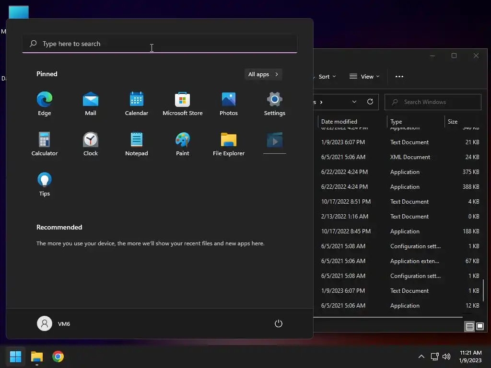The image size is (491, 368).
Task: Open the Edge browser from pinned apps
Action: [45, 104]
